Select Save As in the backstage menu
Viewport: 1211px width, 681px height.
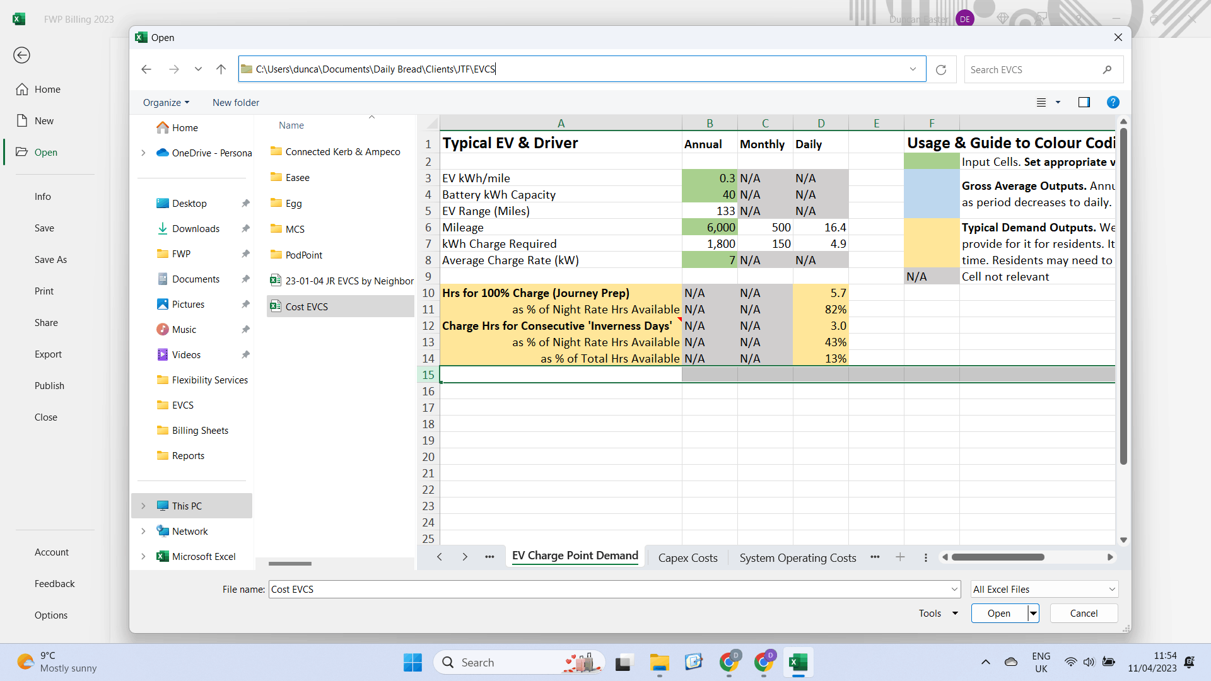(50, 260)
